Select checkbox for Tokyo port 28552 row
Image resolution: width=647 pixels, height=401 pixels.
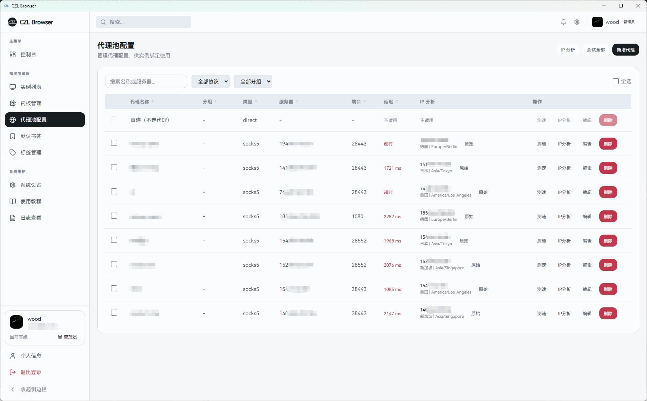(x=114, y=240)
